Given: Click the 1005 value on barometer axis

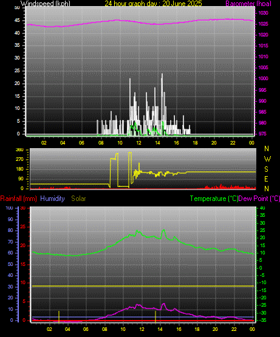Looking at the screenshot, I should [x=263, y=67].
